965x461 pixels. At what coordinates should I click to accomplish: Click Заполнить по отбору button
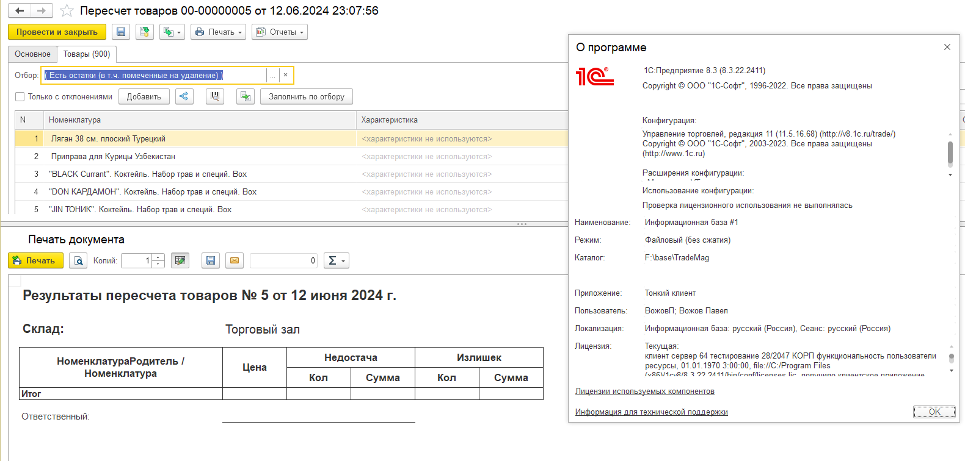coord(307,96)
